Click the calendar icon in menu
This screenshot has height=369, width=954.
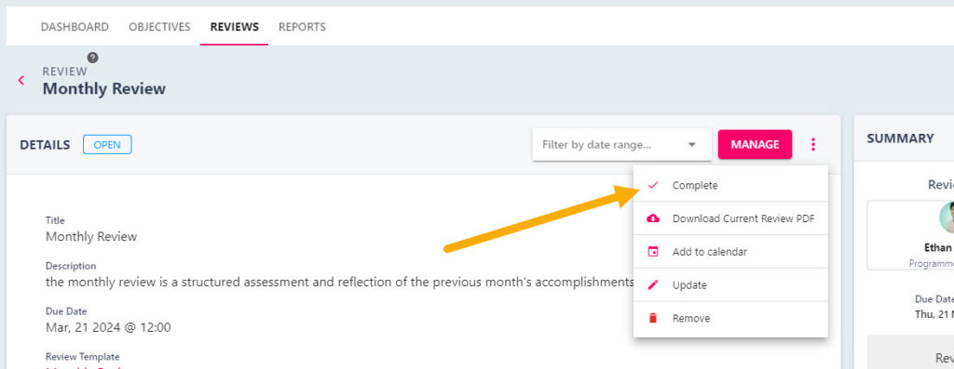click(x=653, y=251)
